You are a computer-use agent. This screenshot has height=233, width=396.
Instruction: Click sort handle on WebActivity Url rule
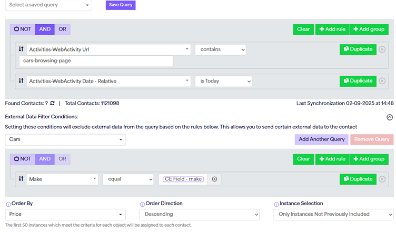tap(21, 49)
